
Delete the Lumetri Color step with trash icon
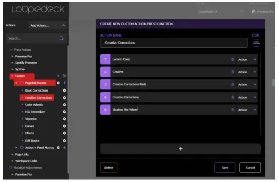(233, 59)
